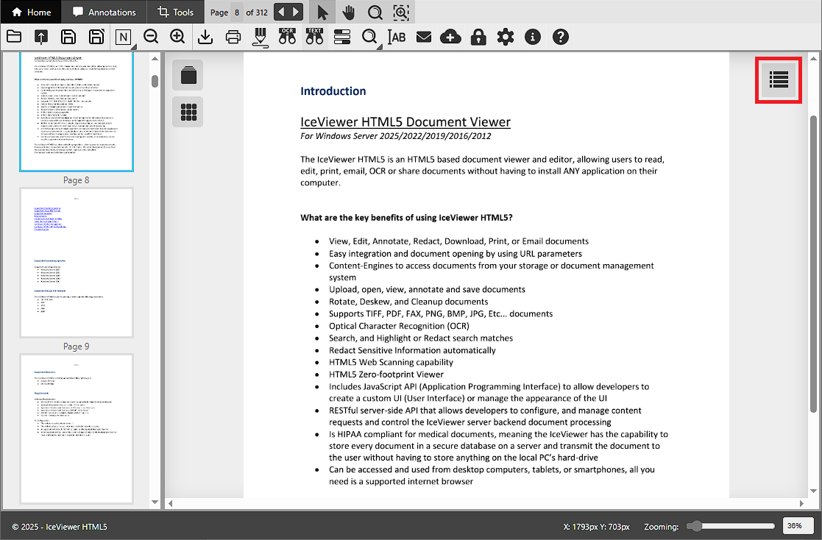Open the bookmarks list panel icon
This screenshot has width=822, height=540.
click(779, 79)
